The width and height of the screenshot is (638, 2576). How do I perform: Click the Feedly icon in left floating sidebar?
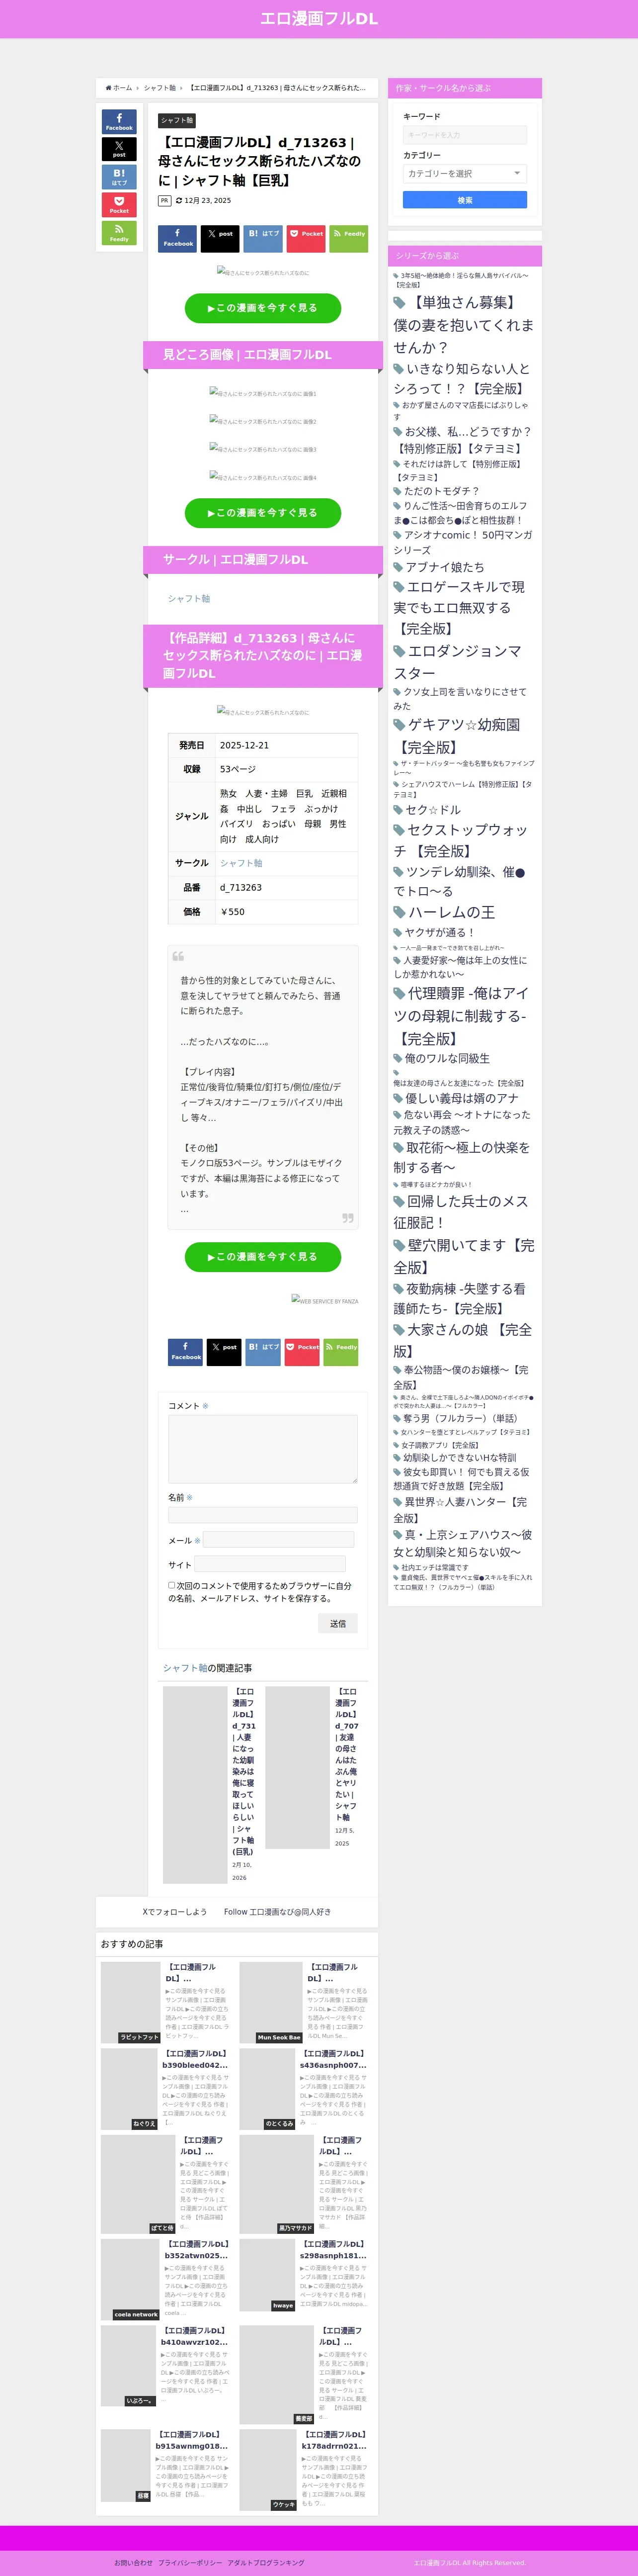119,233
